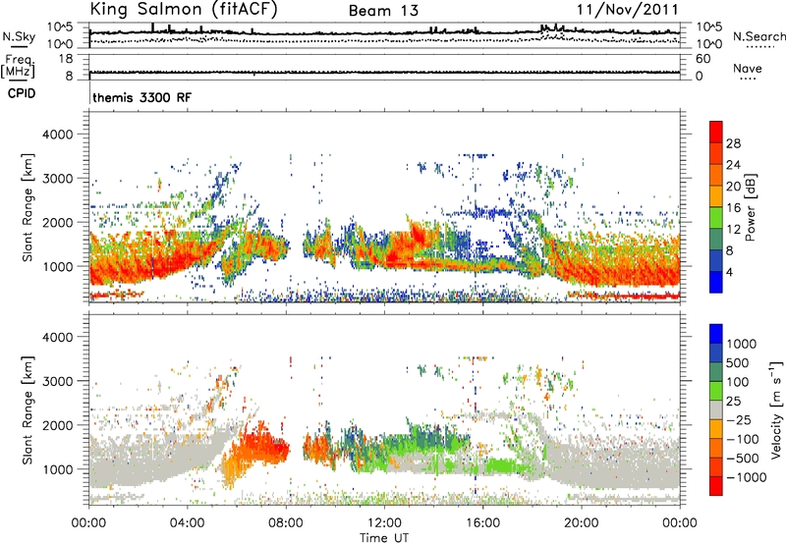Click the velocity colorbar label '100'

(x=738, y=382)
